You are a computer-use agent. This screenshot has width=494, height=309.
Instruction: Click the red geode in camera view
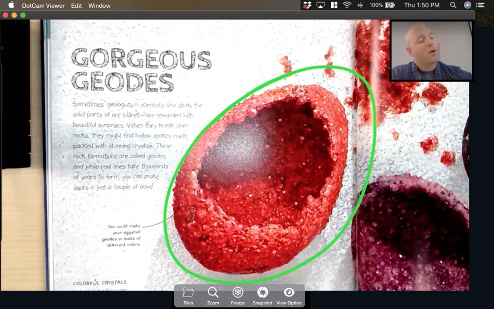(x=260, y=178)
